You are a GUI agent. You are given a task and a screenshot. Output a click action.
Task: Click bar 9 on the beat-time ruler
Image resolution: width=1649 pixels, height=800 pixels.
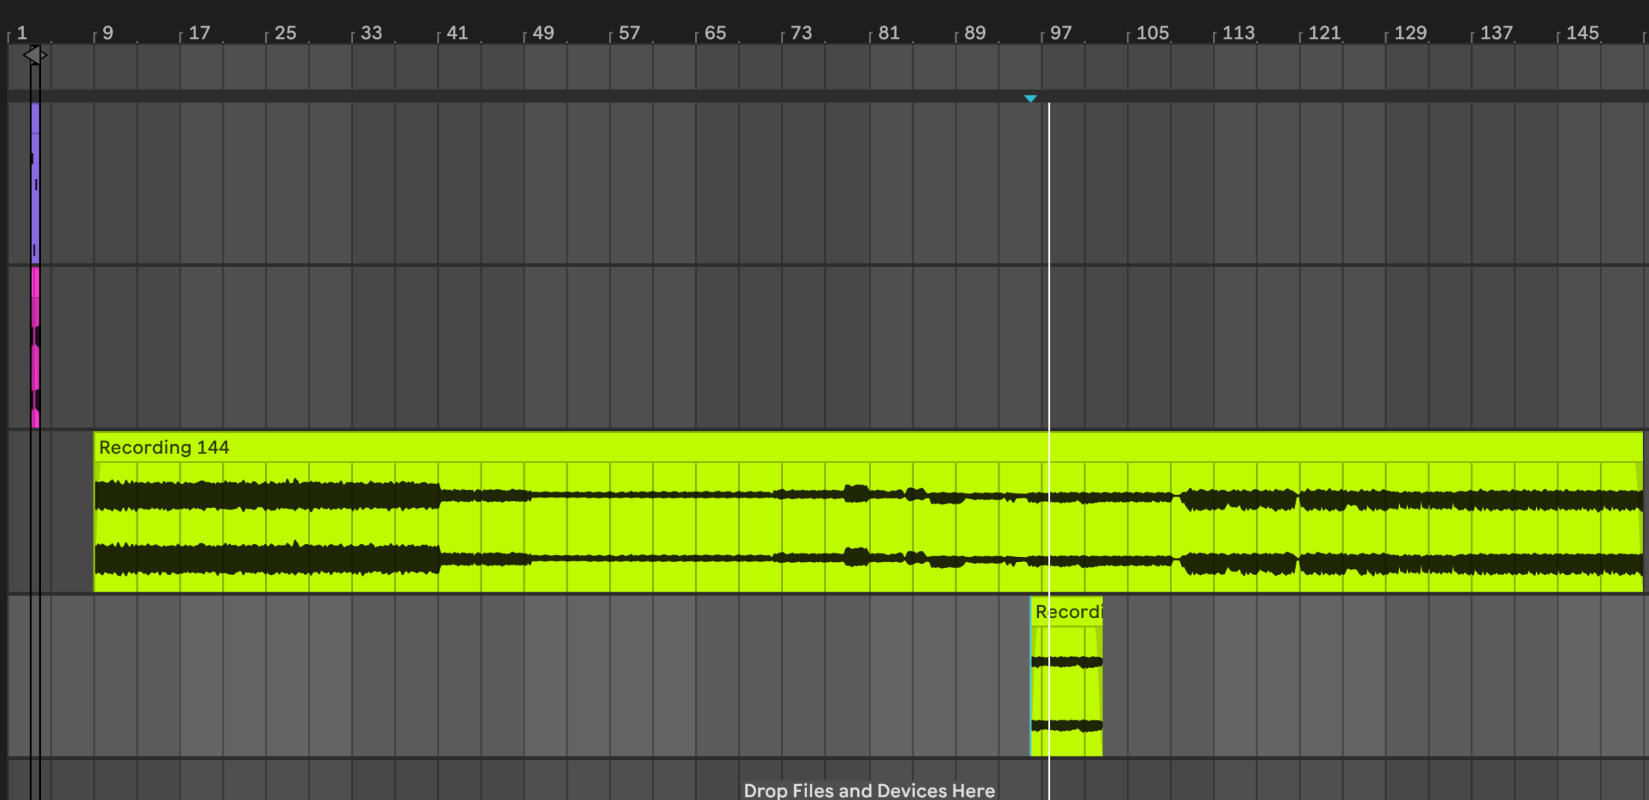point(107,33)
